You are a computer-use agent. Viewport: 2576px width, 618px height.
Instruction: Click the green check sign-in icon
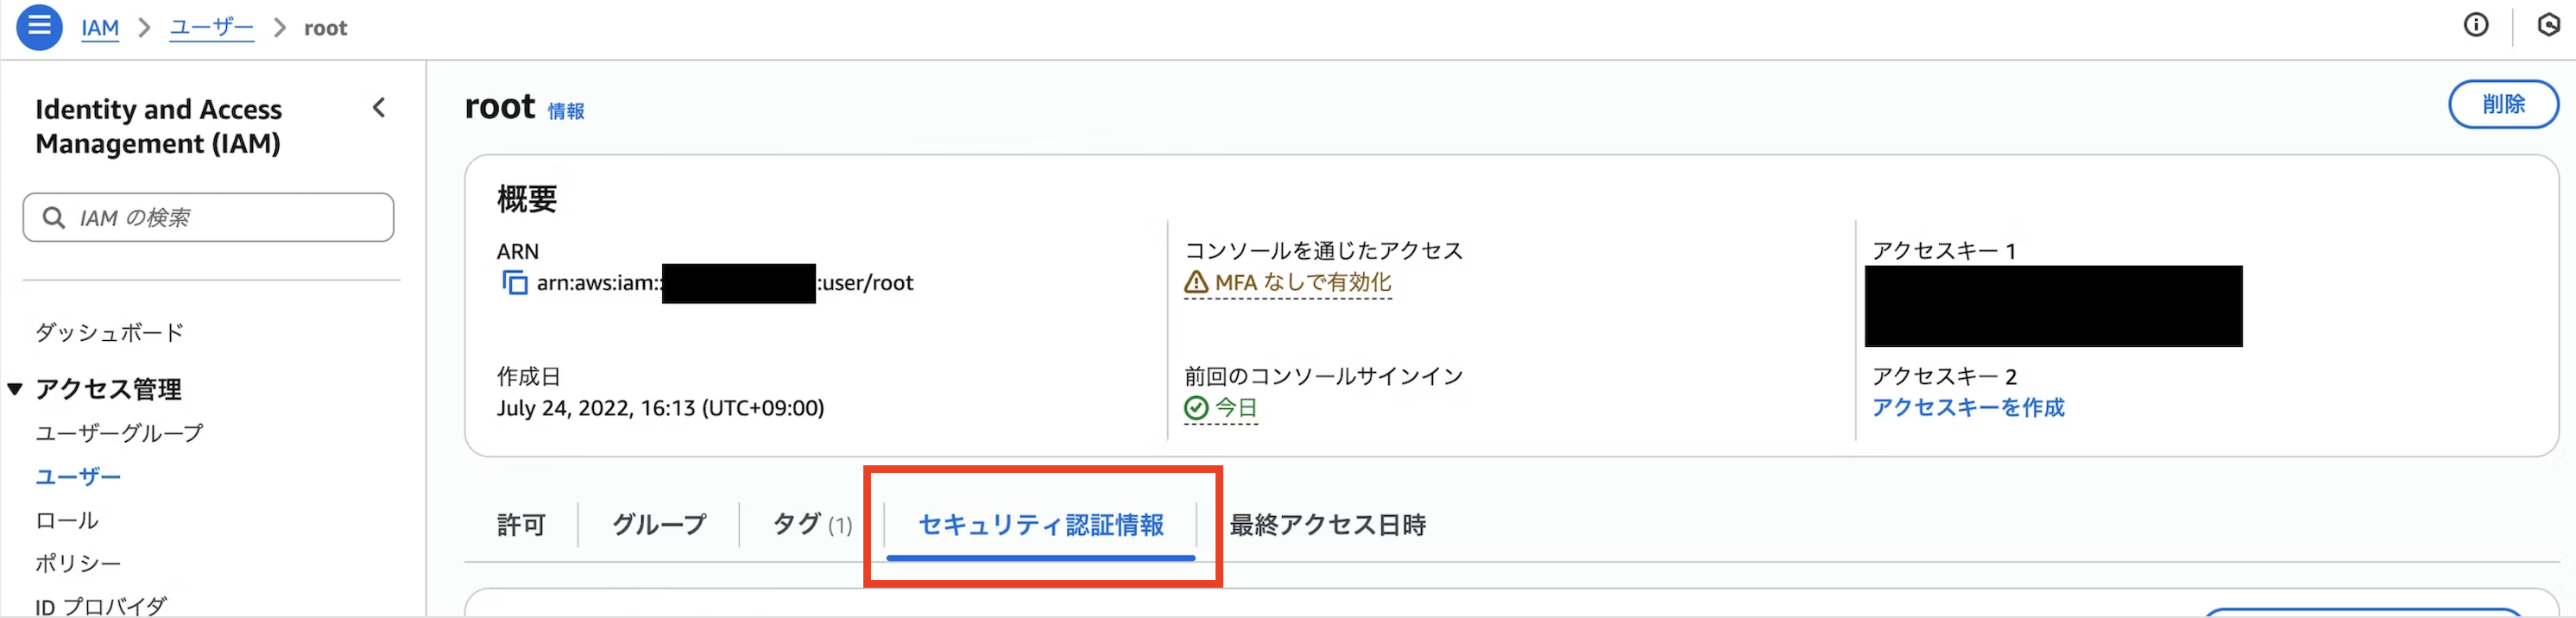point(1196,408)
